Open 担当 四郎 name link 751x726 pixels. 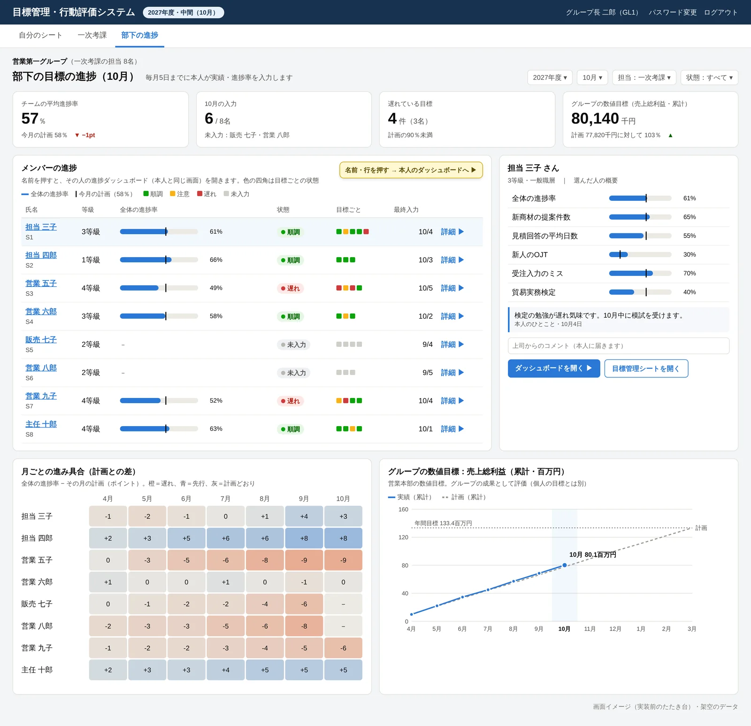pyautogui.click(x=41, y=255)
